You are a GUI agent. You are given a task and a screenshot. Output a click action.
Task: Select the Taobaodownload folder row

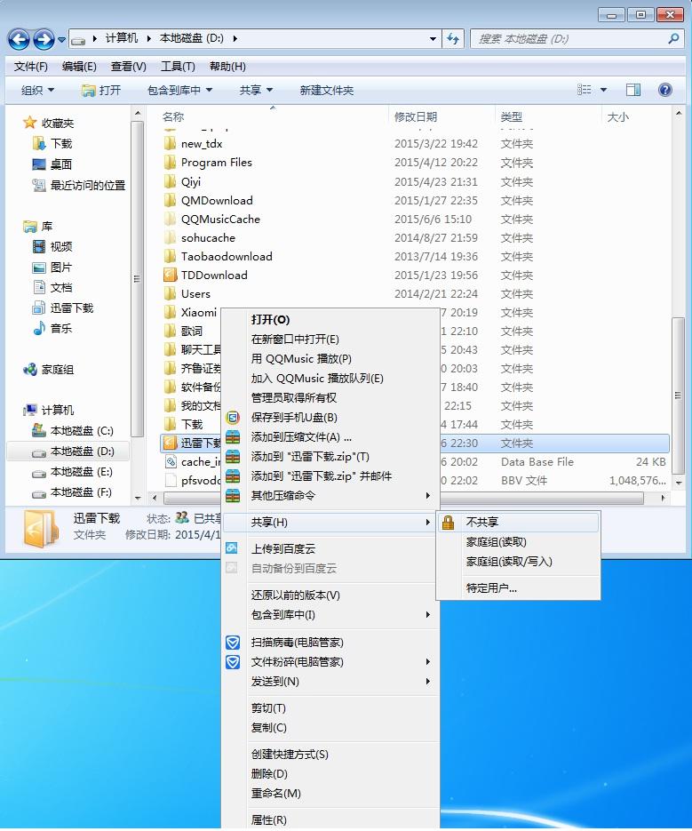click(415, 257)
